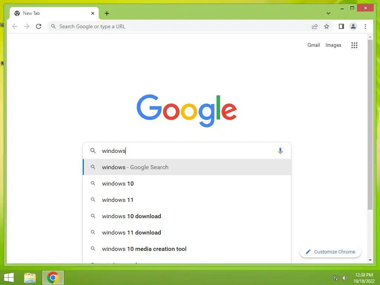Click the address bar search icon

click(53, 26)
